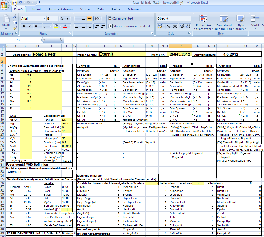Increase cell indent
The image size is (264, 237).
(x=102, y=26)
